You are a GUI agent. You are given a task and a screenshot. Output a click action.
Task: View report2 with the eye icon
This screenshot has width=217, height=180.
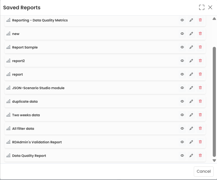pos(182,61)
